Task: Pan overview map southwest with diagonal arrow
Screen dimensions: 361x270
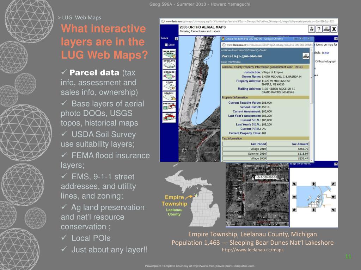Action: 294,210
